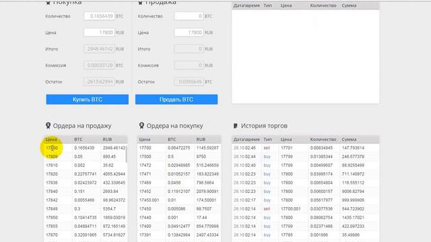This screenshot has width=431, height=242.
Task: Click the Купить BTC button
Action: click(87, 99)
